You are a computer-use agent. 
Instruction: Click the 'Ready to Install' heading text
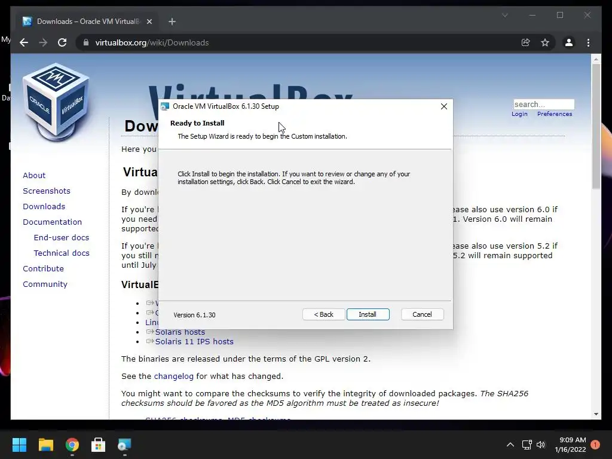pos(197,123)
